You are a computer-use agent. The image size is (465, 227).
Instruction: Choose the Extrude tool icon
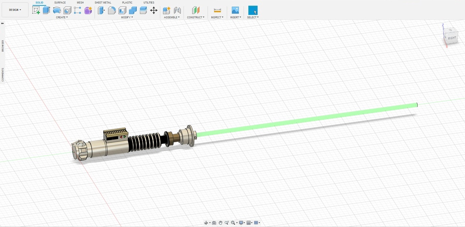point(46,10)
